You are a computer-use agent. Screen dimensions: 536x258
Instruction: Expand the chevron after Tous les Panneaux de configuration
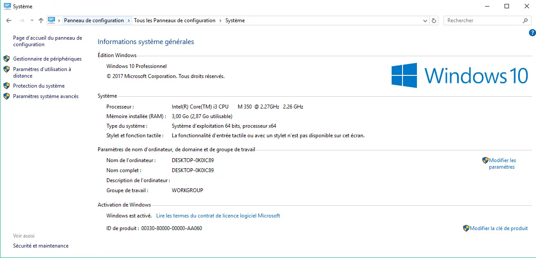pos(220,20)
